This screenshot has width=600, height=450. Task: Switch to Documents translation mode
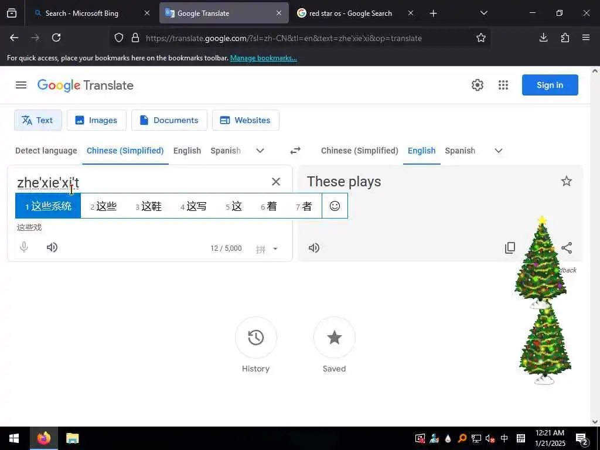tap(169, 120)
